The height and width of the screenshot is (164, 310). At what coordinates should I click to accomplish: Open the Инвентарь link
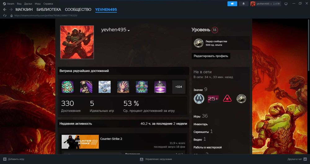point(201,124)
